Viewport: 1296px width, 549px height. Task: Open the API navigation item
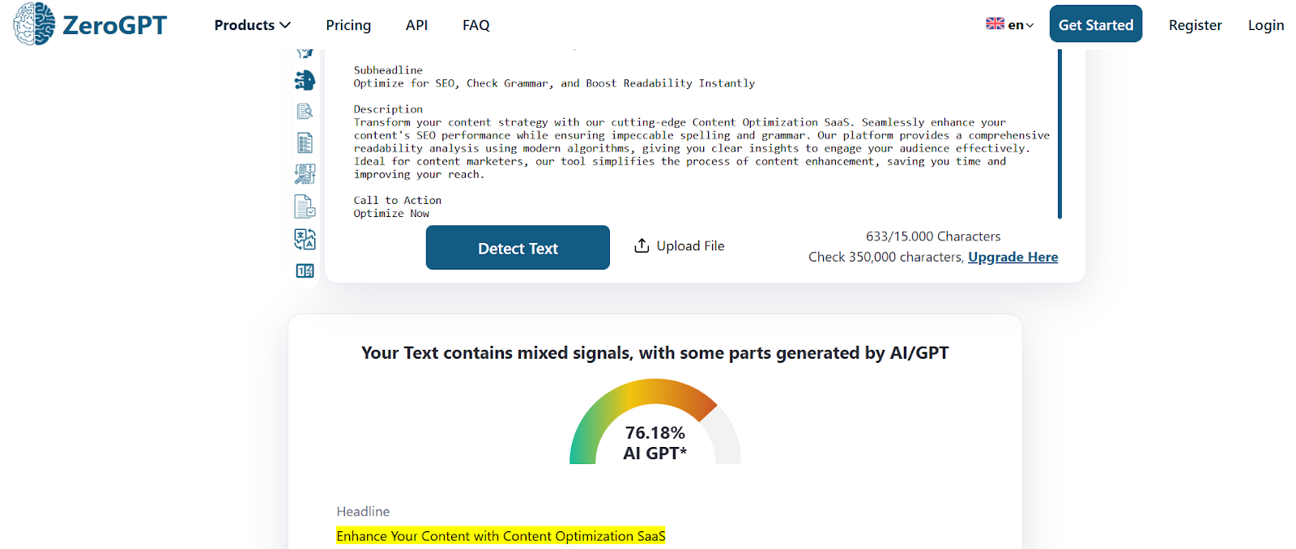(x=416, y=25)
